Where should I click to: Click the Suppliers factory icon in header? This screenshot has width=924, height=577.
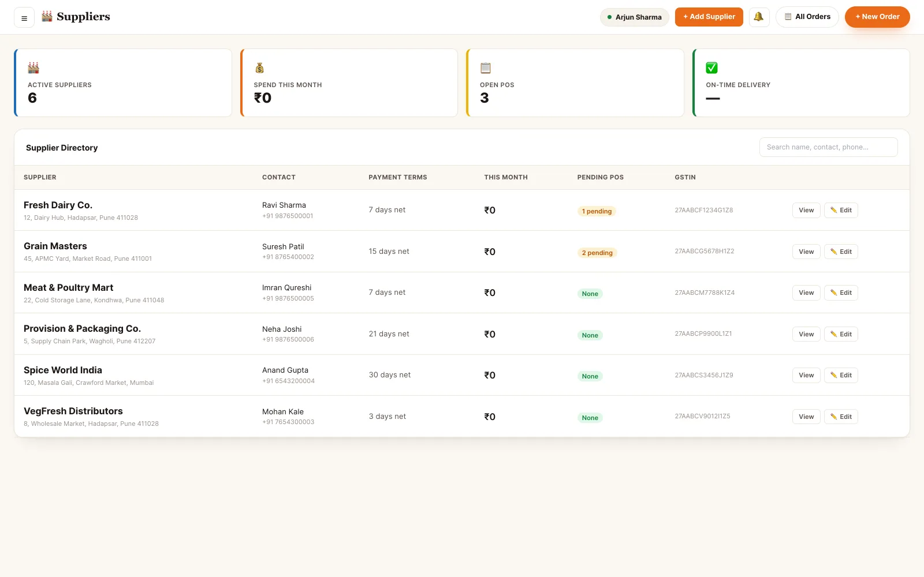(x=47, y=16)
